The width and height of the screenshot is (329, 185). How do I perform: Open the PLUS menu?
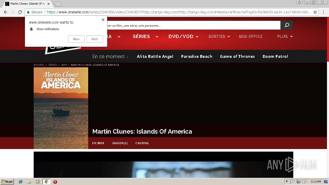pos(282,36)
